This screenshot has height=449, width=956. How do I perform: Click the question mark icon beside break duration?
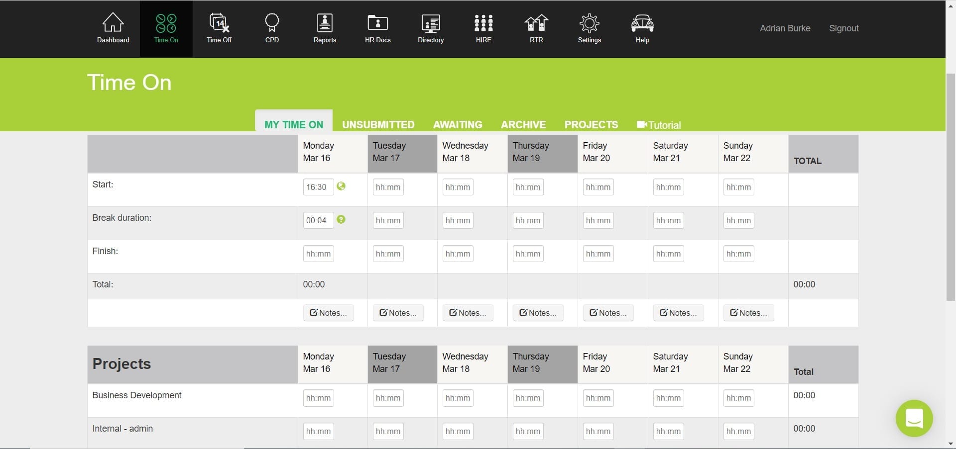[x=341, y=219]
